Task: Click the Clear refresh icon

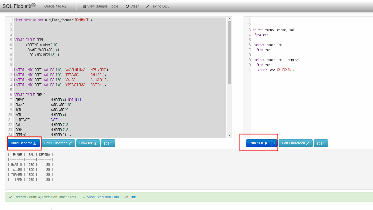Action: (127, 6)
